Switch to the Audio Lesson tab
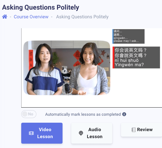Screen dimensions: 162x148 (x=92, y=133)
